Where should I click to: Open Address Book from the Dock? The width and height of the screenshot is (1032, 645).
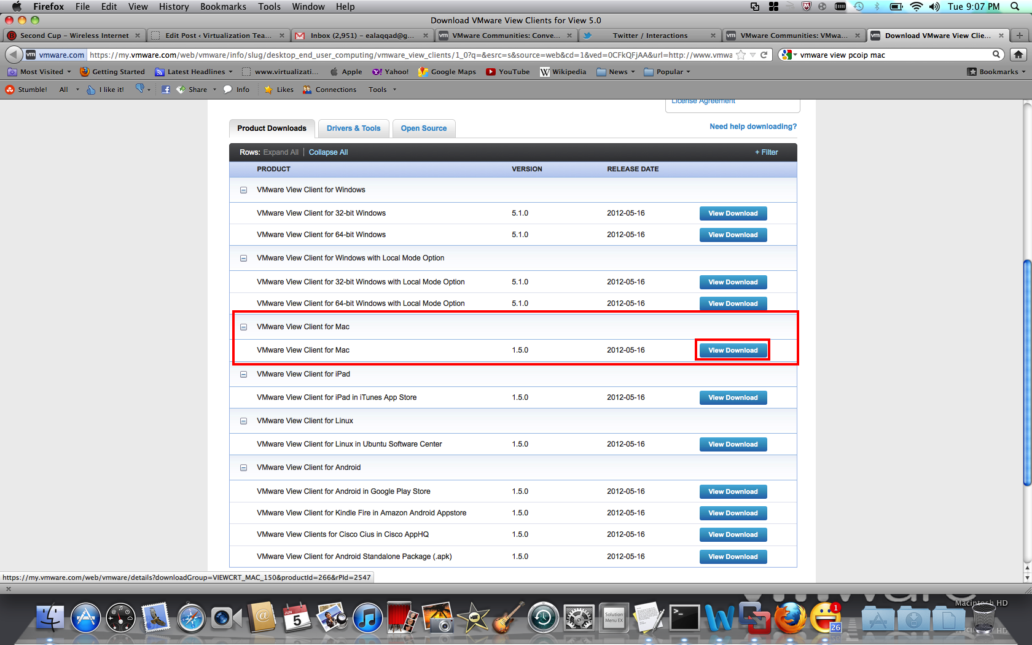tap(262, 617)
